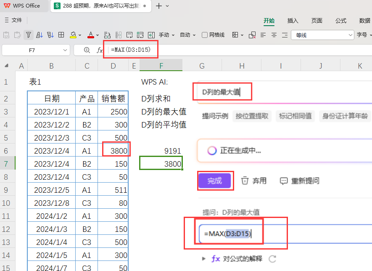Click the zoom magnifier in formula bar
372x271 pixels.
coord(87,50)
